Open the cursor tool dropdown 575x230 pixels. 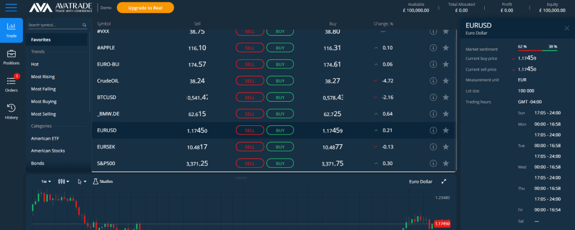click(x=82, y=181)
